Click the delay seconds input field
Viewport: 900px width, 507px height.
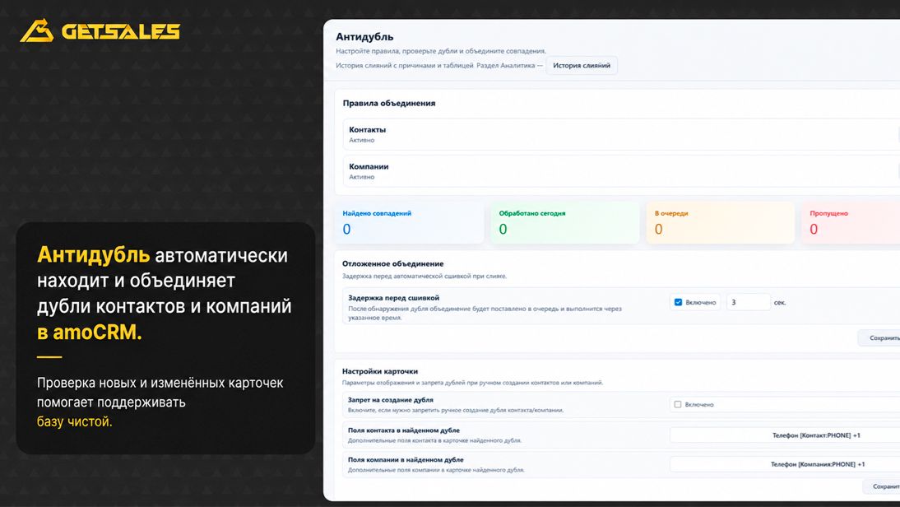point(749,302)
